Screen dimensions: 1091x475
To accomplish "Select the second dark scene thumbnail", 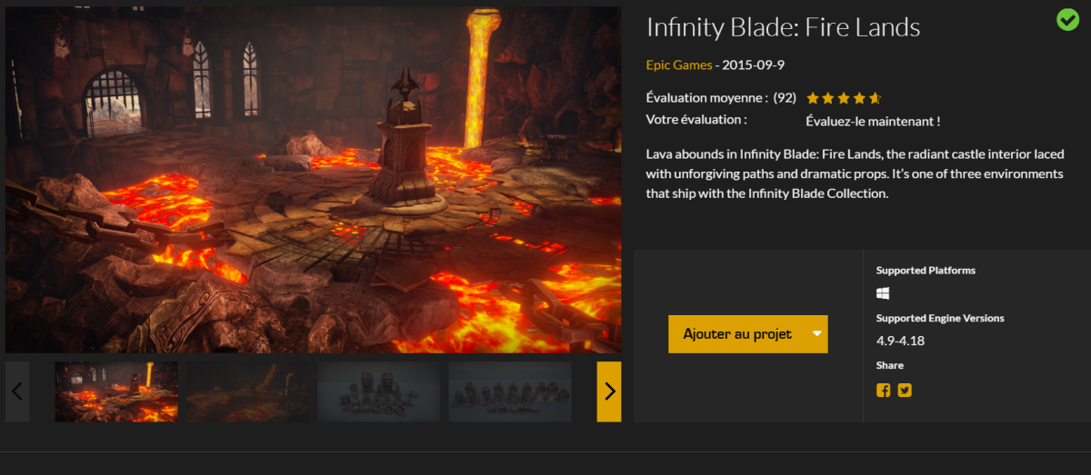I will point(247,391).
